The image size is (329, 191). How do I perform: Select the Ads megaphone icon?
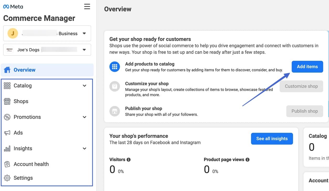7,133
